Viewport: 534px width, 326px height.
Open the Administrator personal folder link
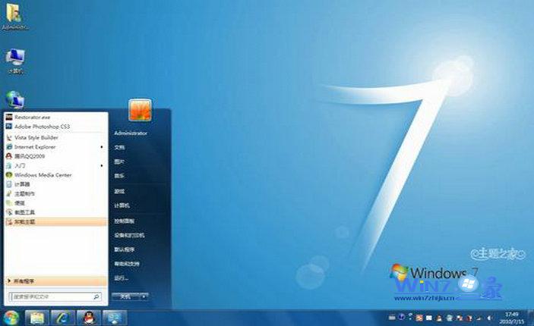tap(131, 133)
